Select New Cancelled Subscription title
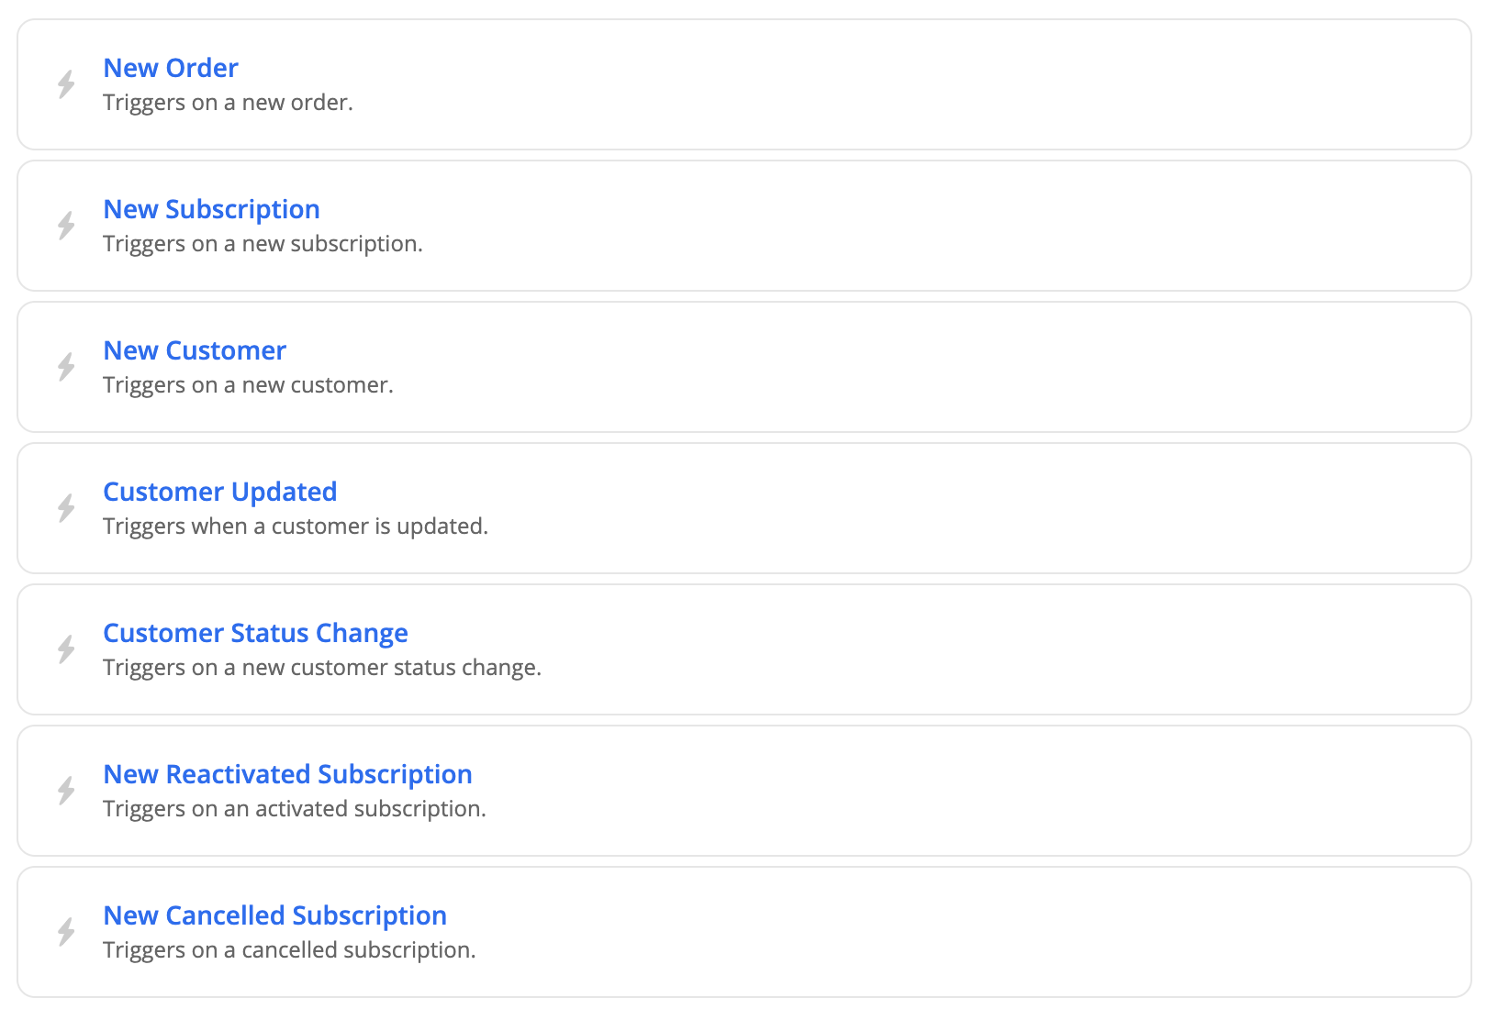This screenshot has height=1020, width=1498. 274,915
